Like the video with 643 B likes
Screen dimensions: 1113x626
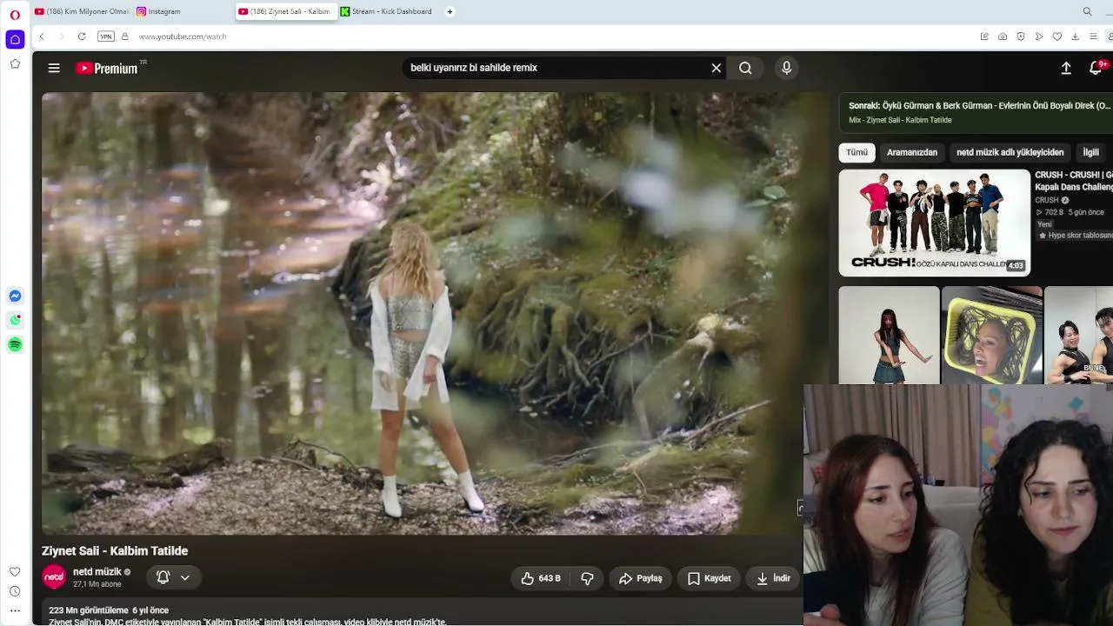[541, 578]
